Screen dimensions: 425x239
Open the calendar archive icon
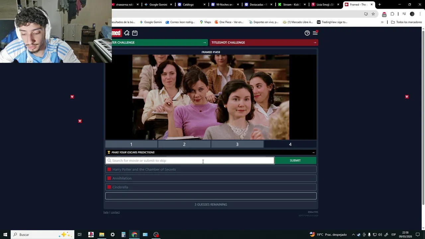(x=135, y=33)
